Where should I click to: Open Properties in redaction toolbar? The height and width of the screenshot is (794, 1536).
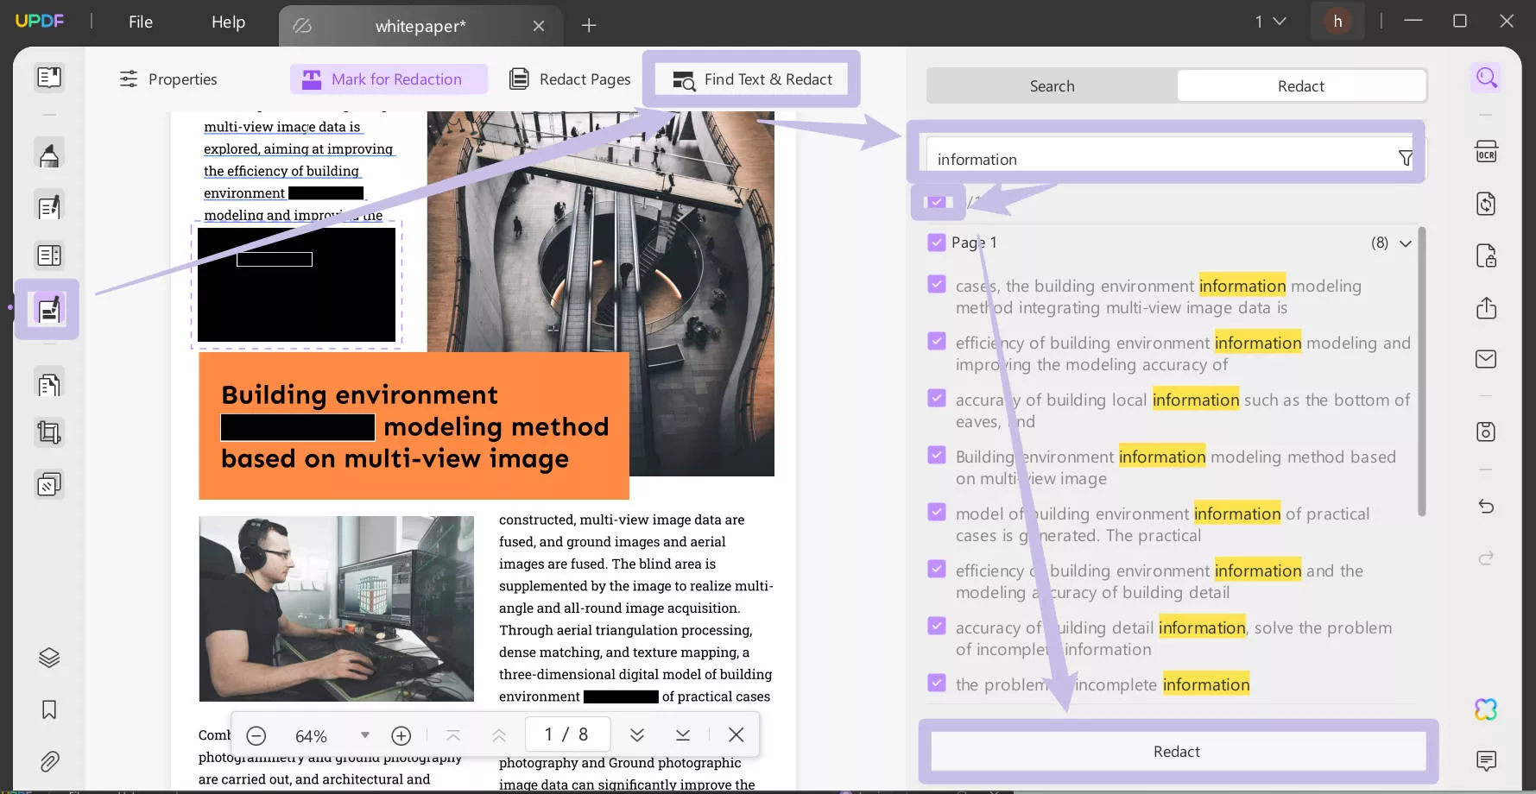tap(168, 79)
